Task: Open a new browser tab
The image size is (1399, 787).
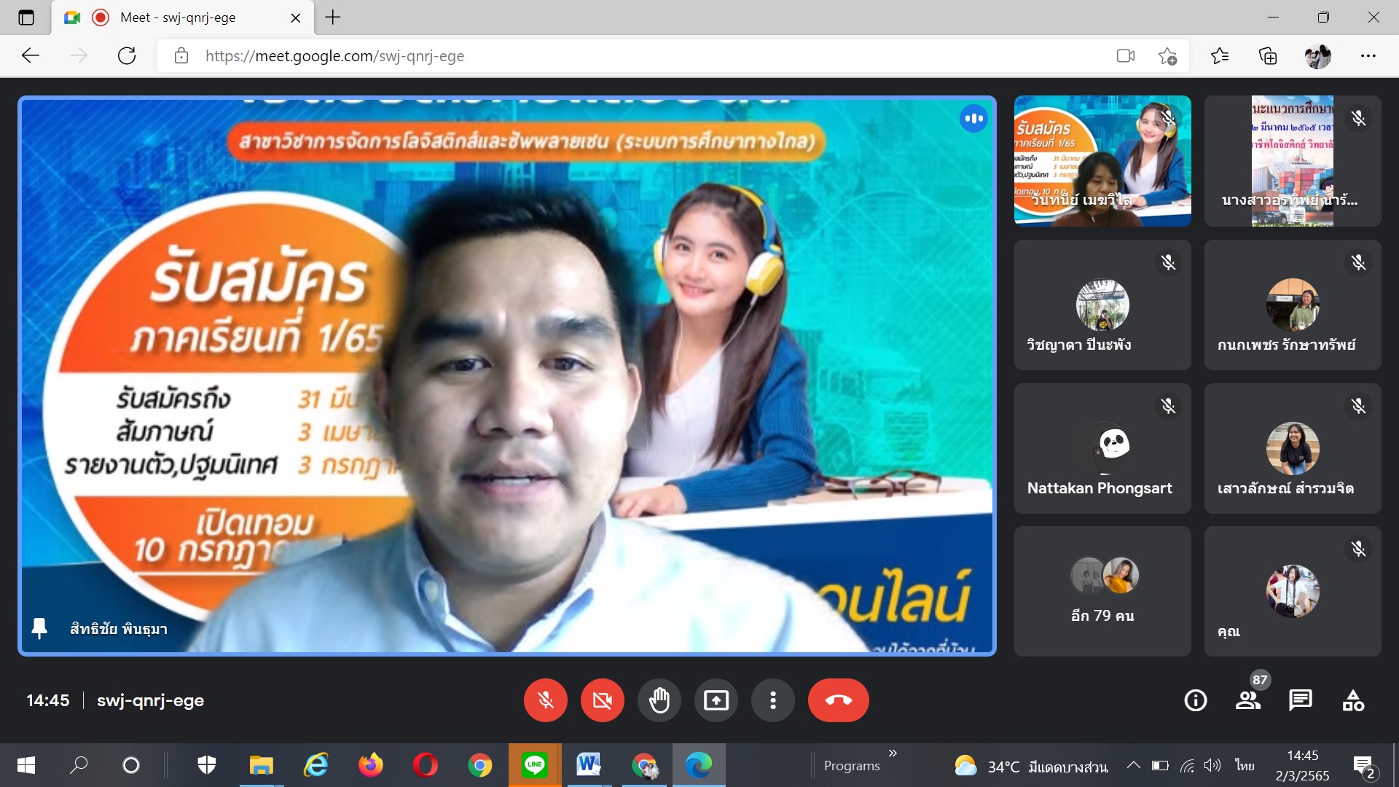Action: tap(333, 17)
